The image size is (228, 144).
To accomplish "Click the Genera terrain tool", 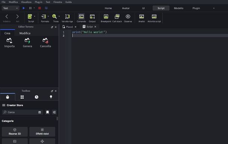I will [27, 43].
